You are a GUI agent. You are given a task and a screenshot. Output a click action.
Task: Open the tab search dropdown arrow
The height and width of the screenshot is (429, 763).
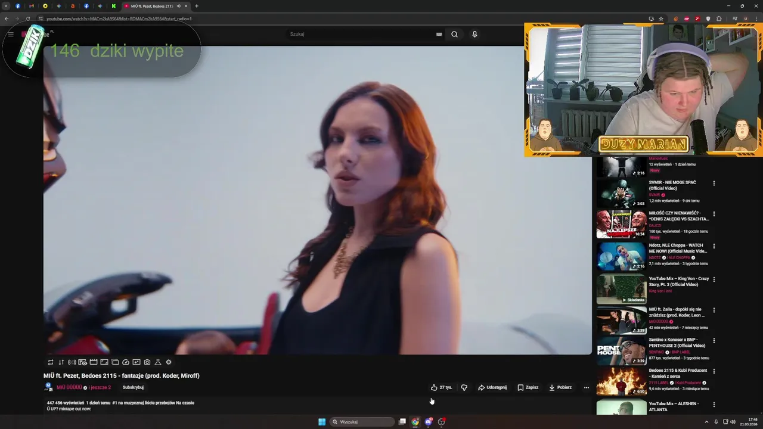pos(5,6)
